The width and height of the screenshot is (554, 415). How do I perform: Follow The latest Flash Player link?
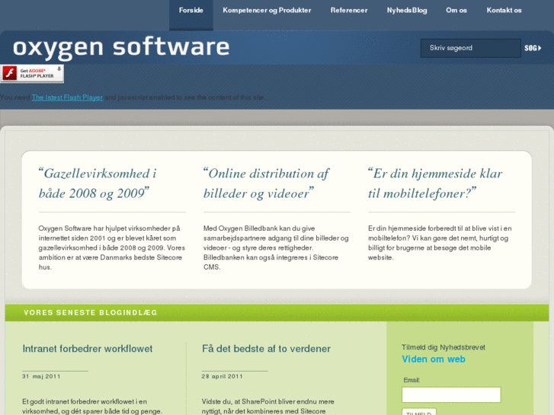coord(67,97)
